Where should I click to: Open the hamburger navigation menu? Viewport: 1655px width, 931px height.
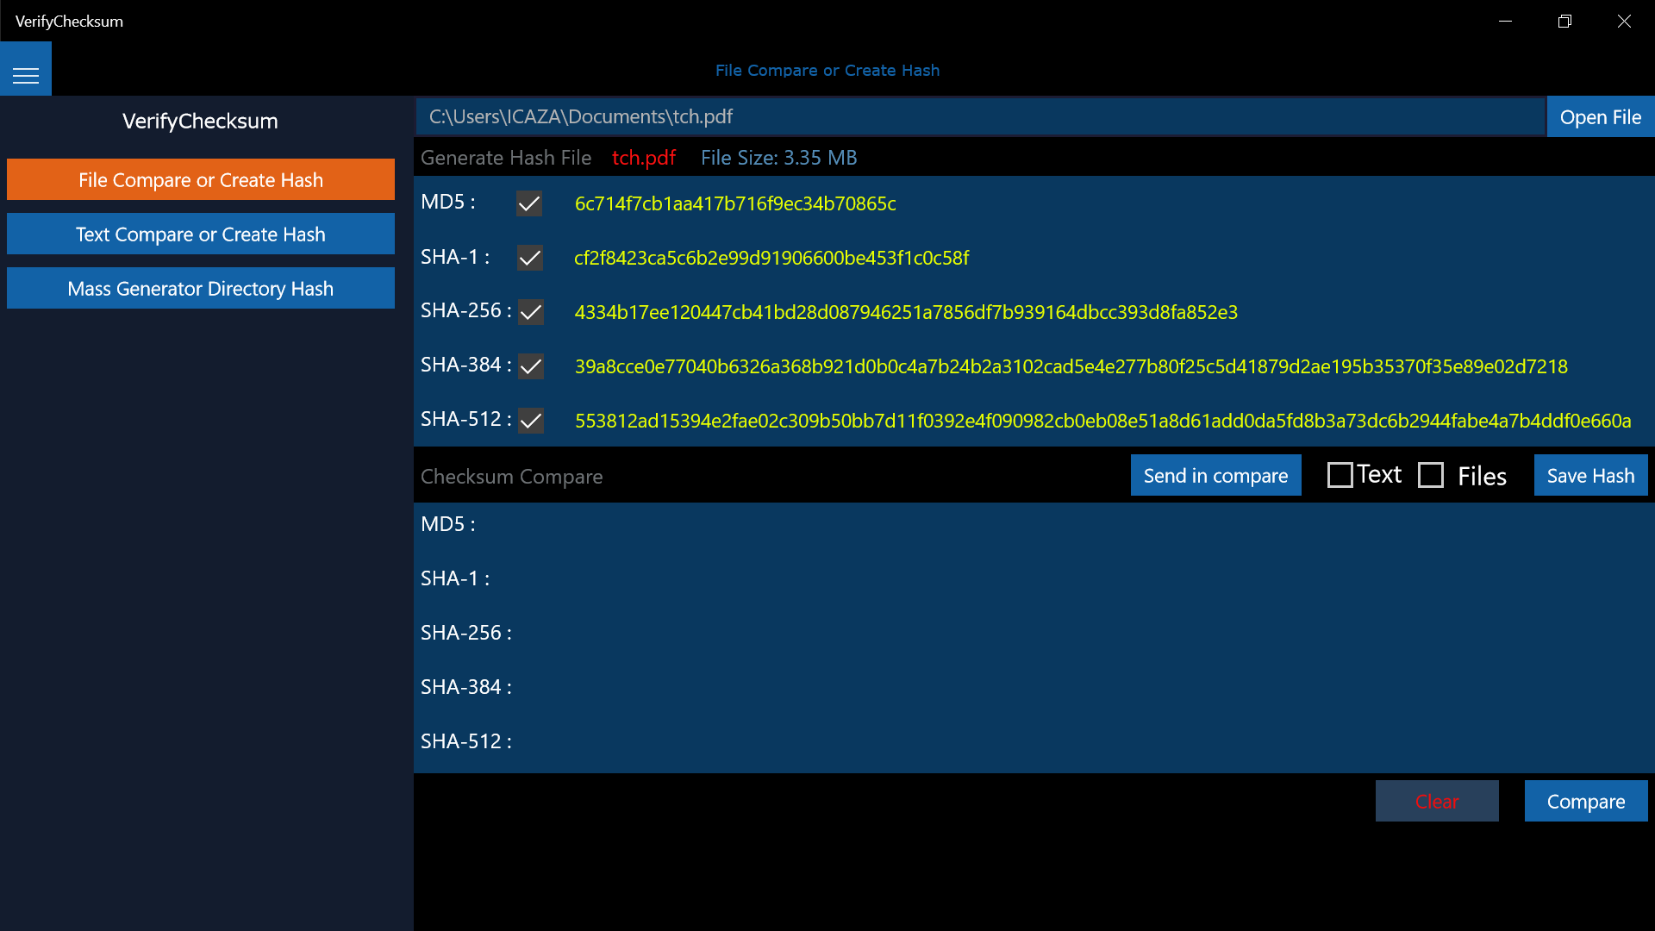click(x=26, y=75)
